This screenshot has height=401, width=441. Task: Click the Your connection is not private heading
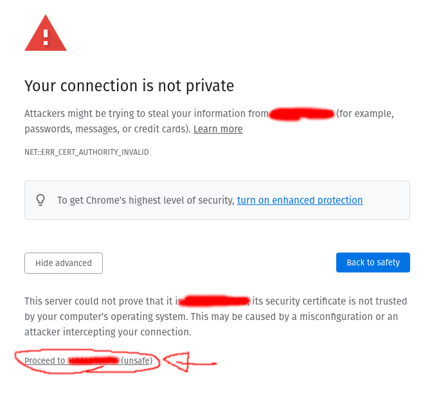[129, 85]
